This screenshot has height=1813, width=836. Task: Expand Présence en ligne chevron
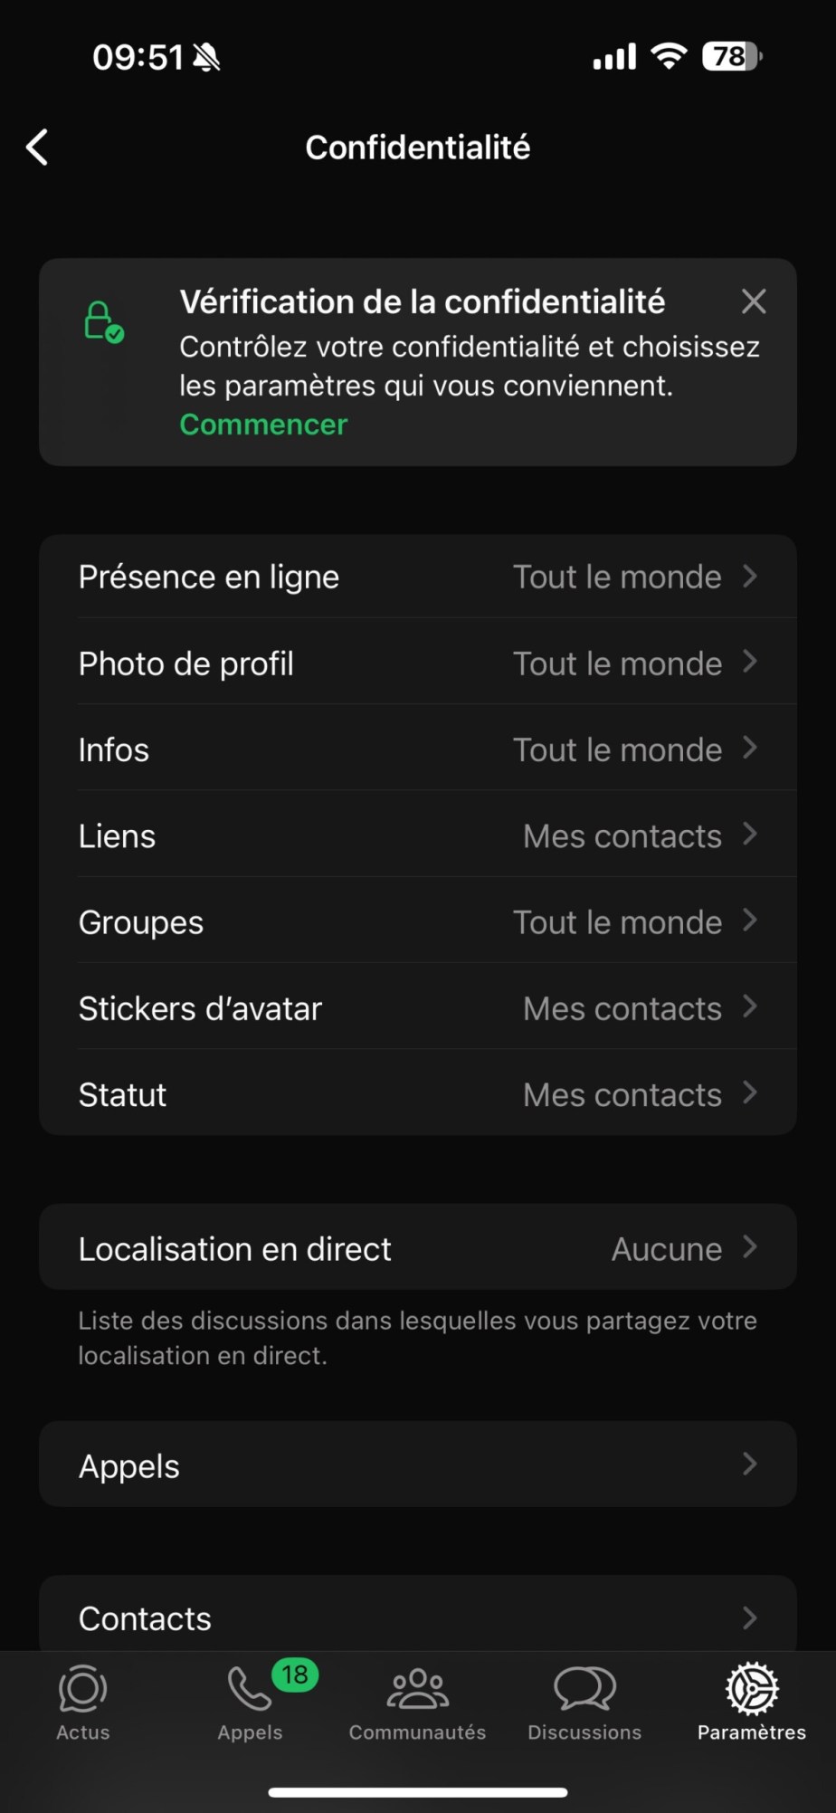(x=750, y=576)
